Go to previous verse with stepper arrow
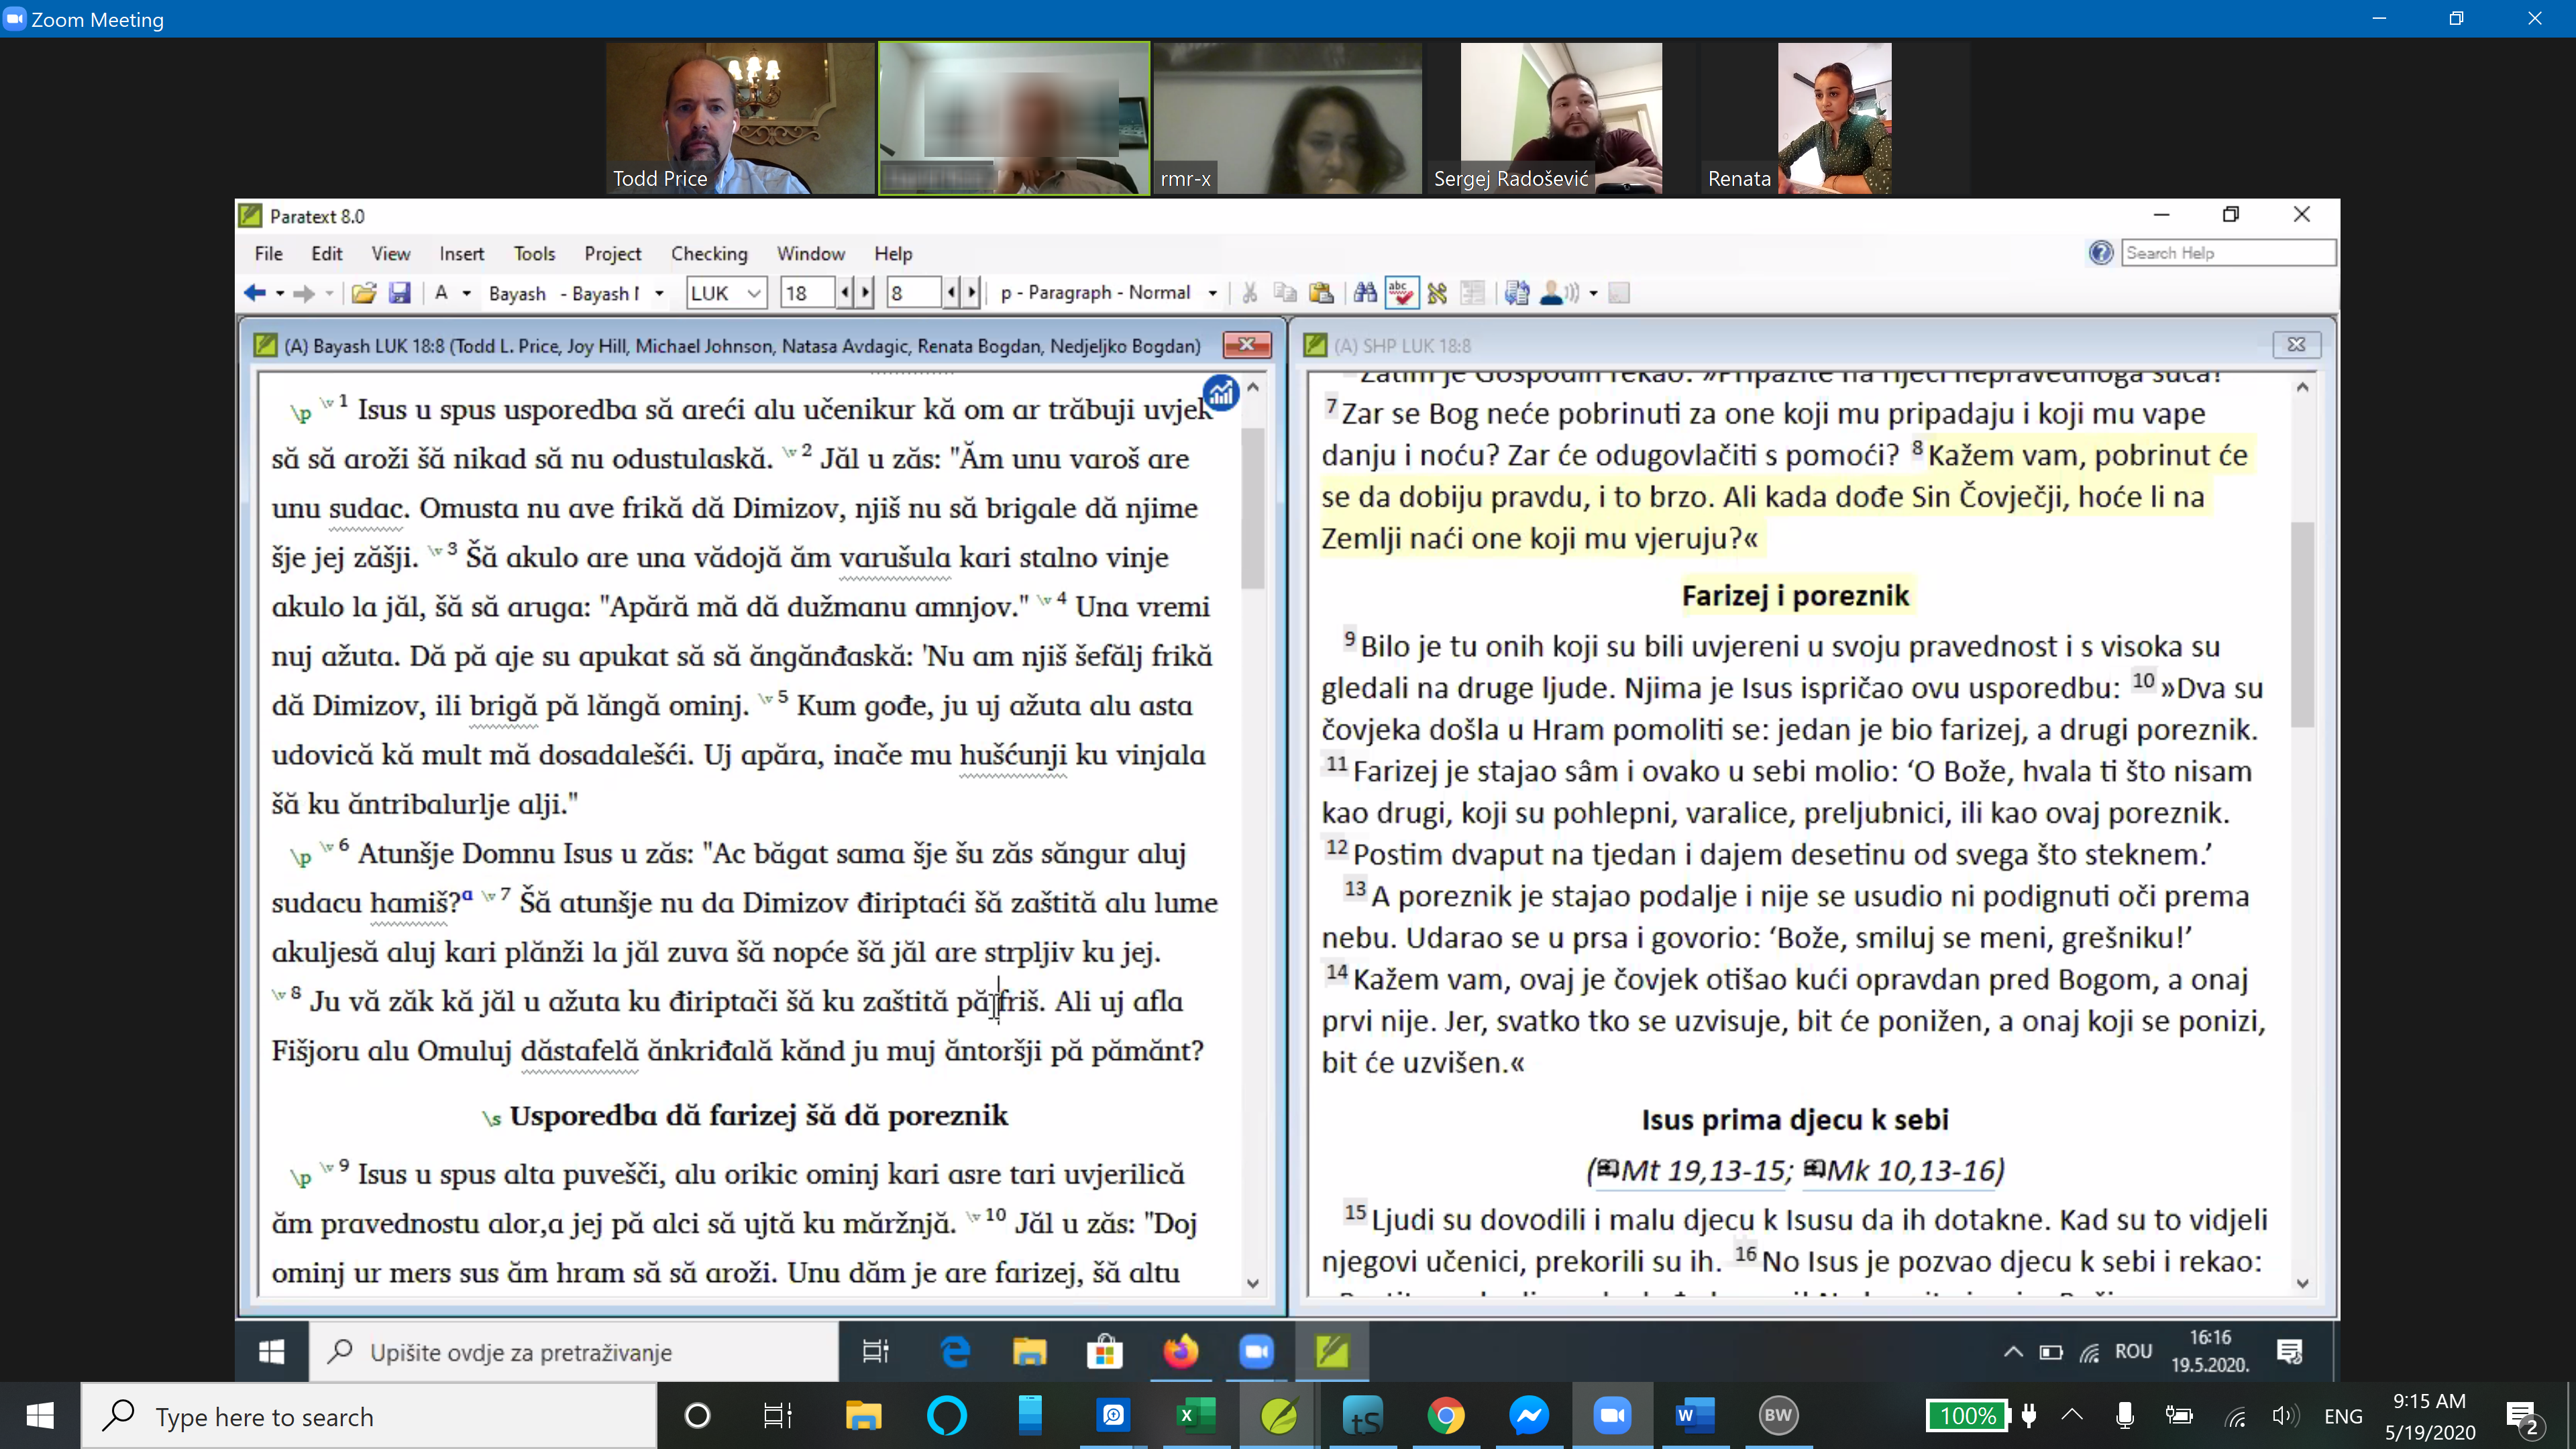 (951, 293)
